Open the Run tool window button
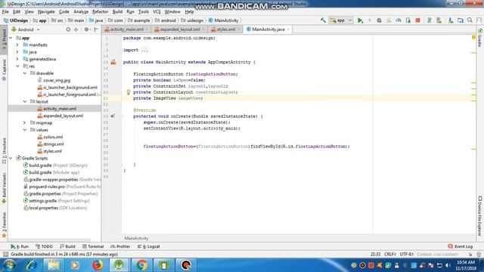The height and width of the screenshot is (272, 484). point(20,246)
